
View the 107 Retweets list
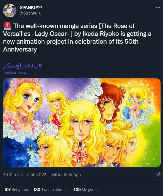point(16,190)
